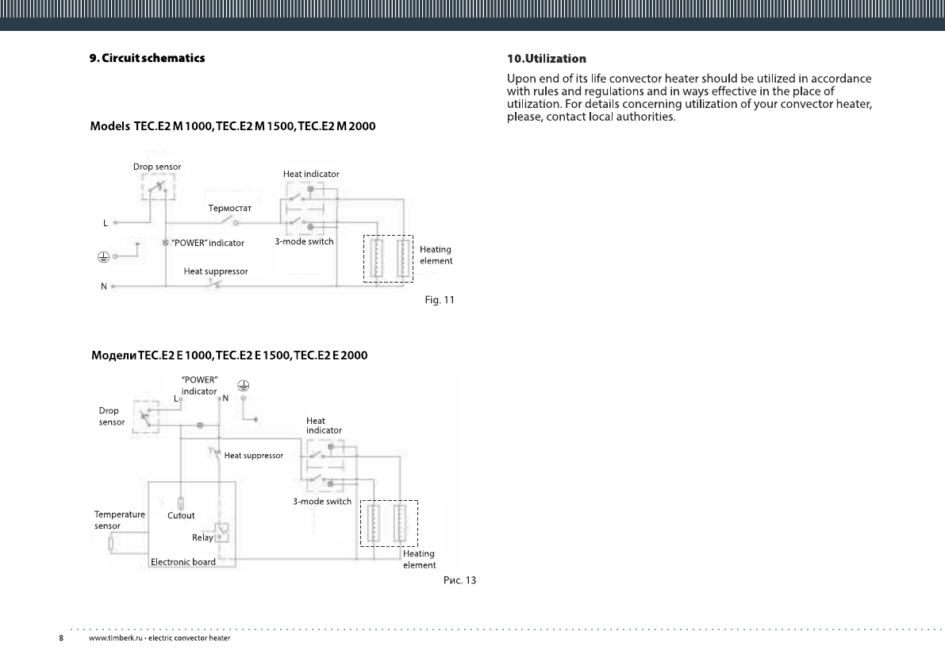Screen dimensions: 945x666
Task: Click the "9. Circuit schematics" heading
Action: 147,58
